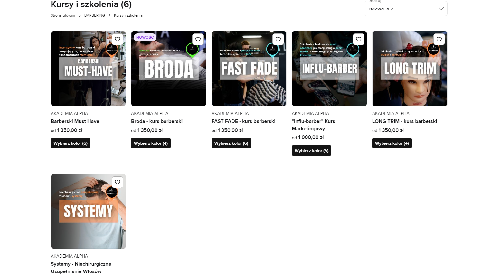This screenshot has height=276, width=482.
Task: Open FAST FADE - kurs barberski title
Action: point(243,121)
